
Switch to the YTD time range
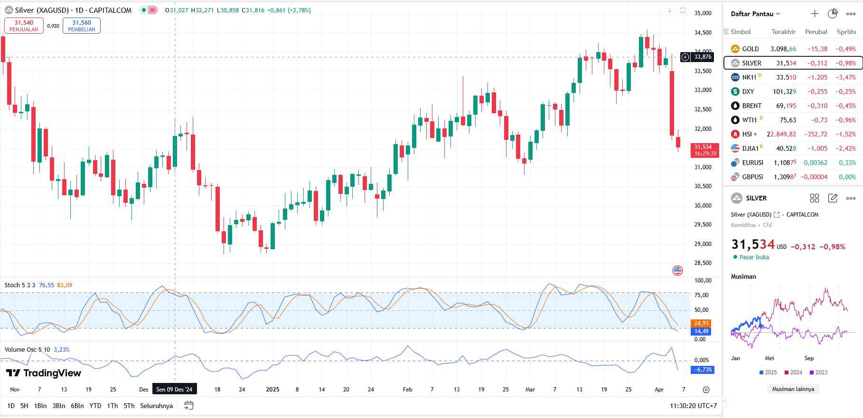pyautogui.click(x=95, y=406)
